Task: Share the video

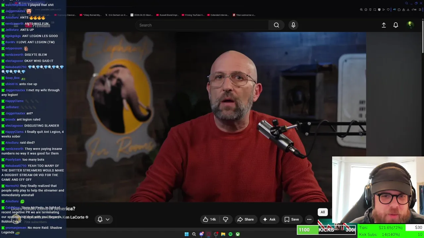Action: tap(245, 219)
